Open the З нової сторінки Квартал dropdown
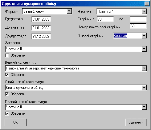The height and width of the screenshot is (130, 151). [144, 36]
